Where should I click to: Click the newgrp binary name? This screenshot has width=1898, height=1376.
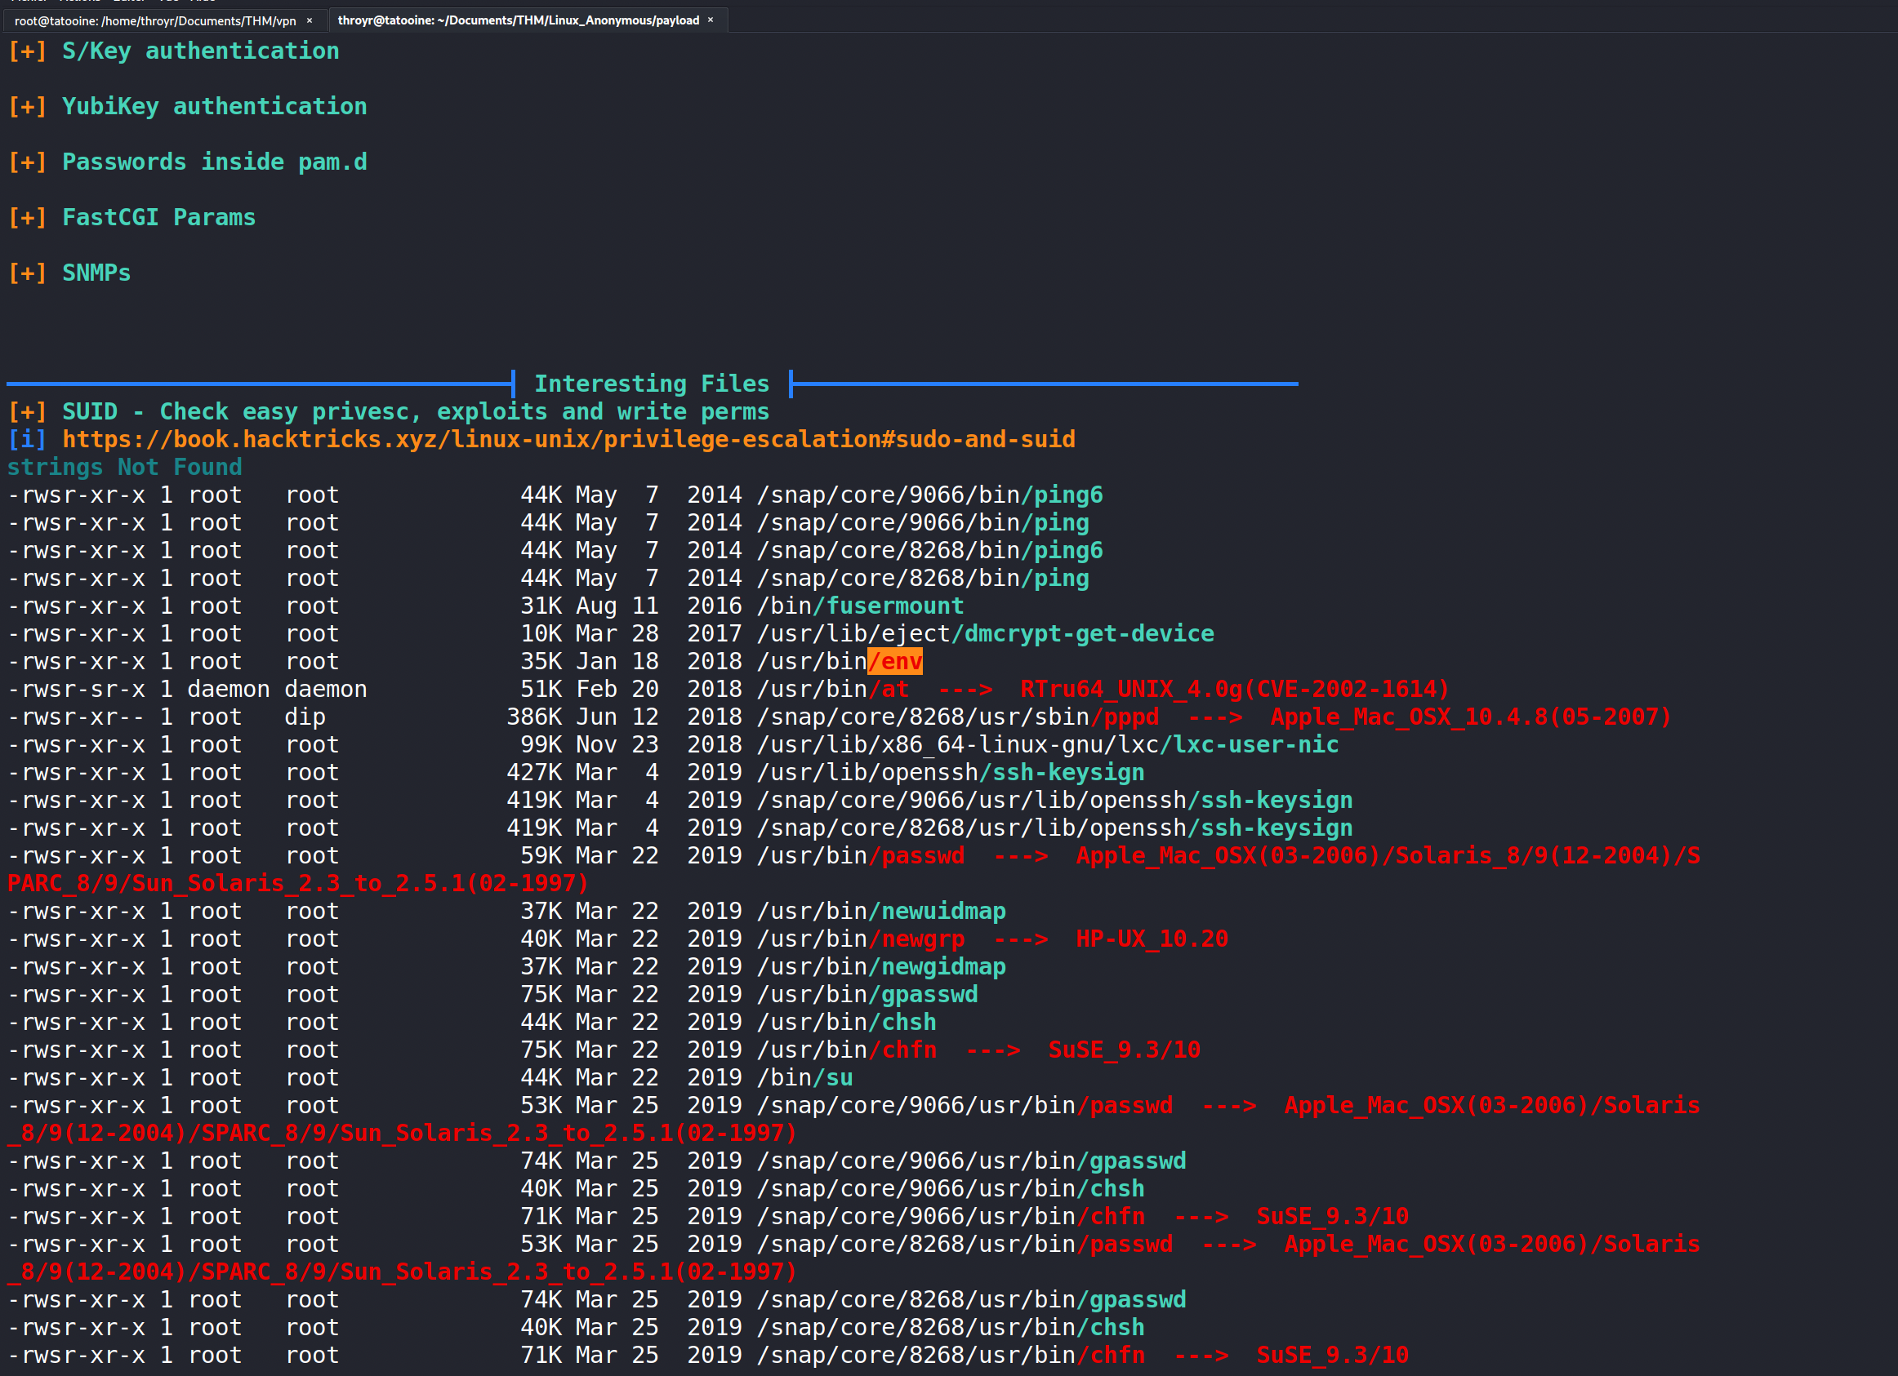pos(916,939)
